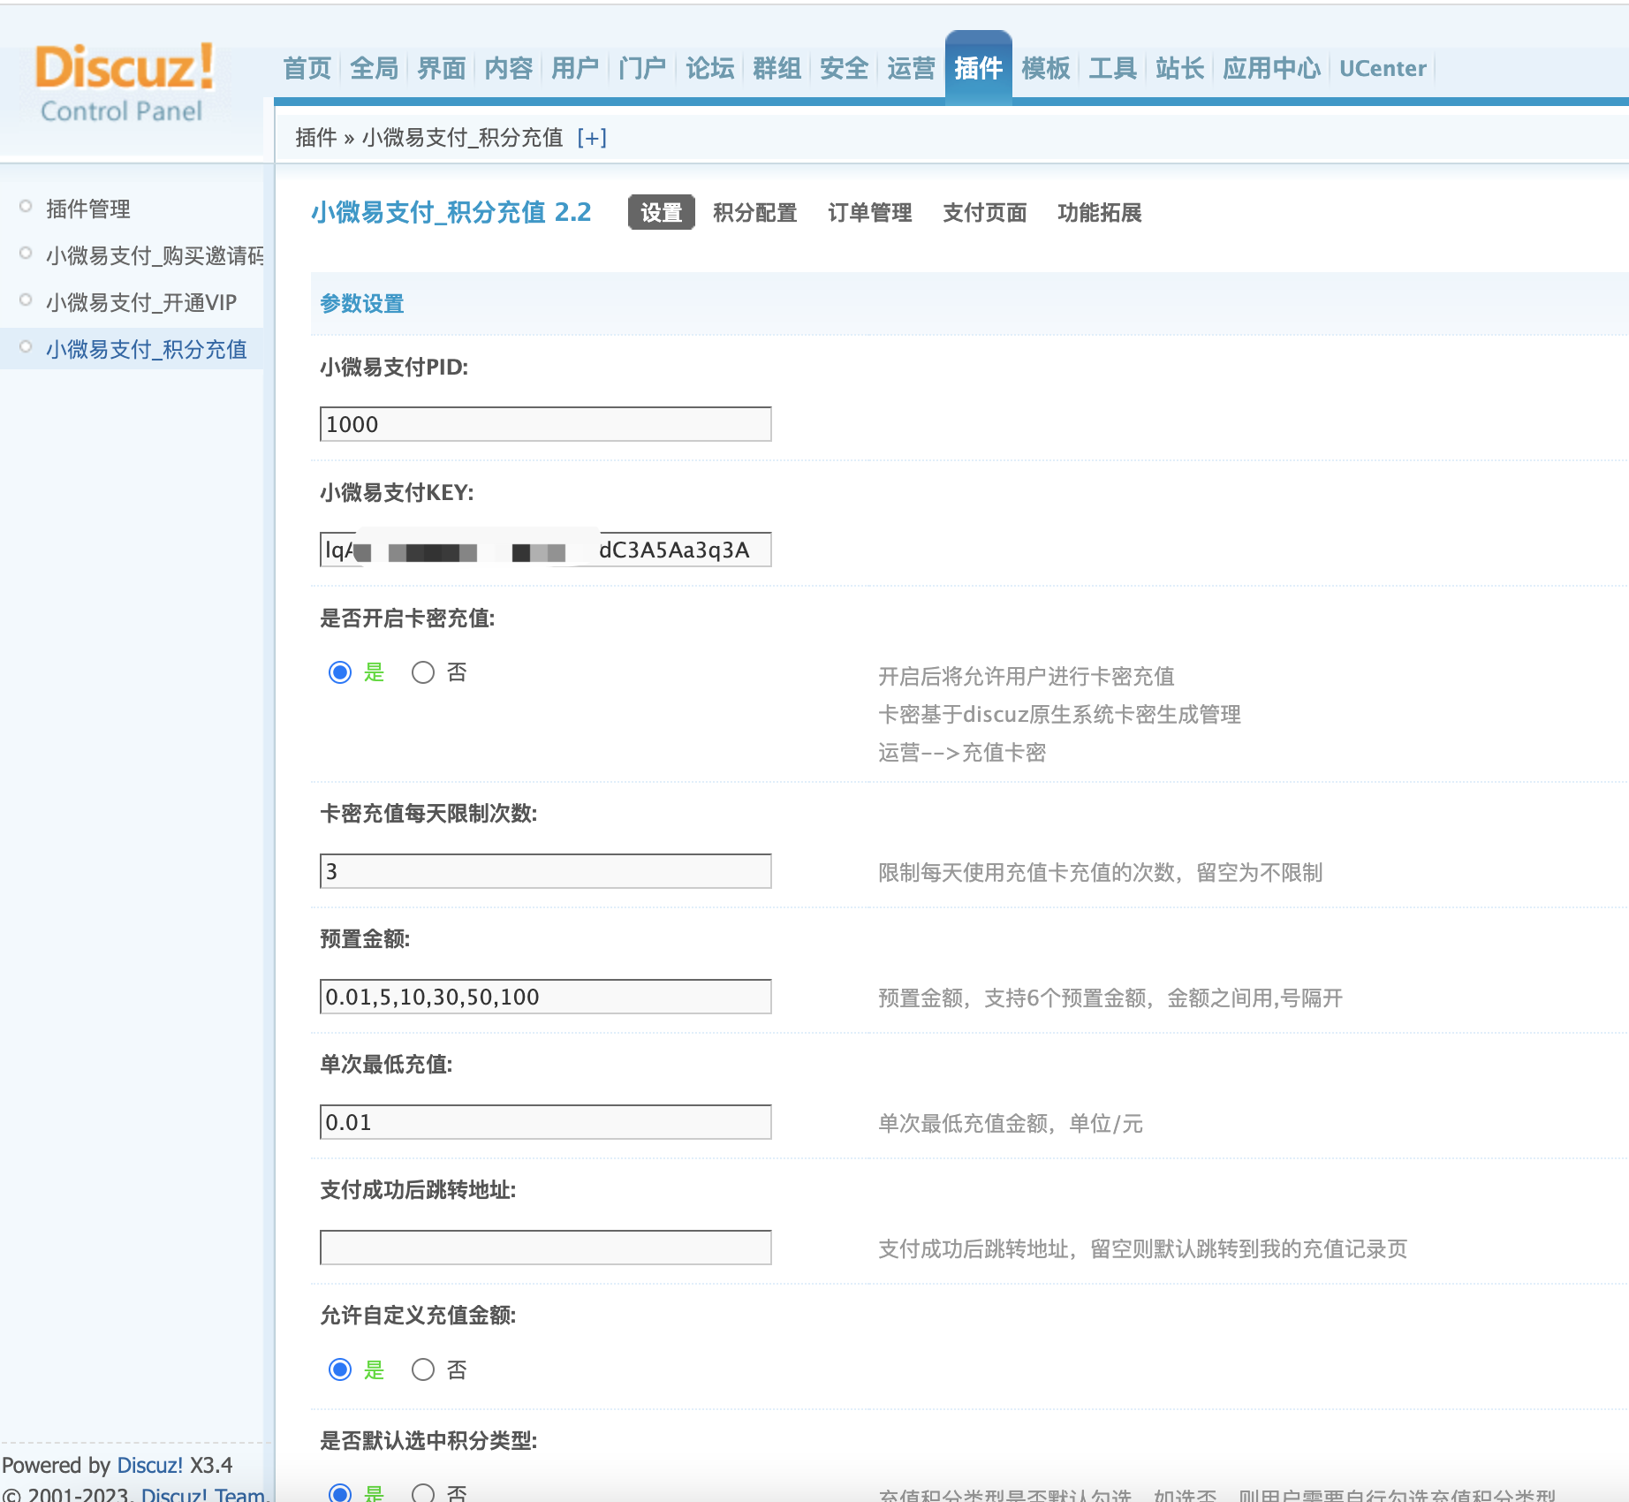Screen dimensions: 1629x1502
Task: Open the 模板 top navigation item
Action: click(x=1045, y=68)
